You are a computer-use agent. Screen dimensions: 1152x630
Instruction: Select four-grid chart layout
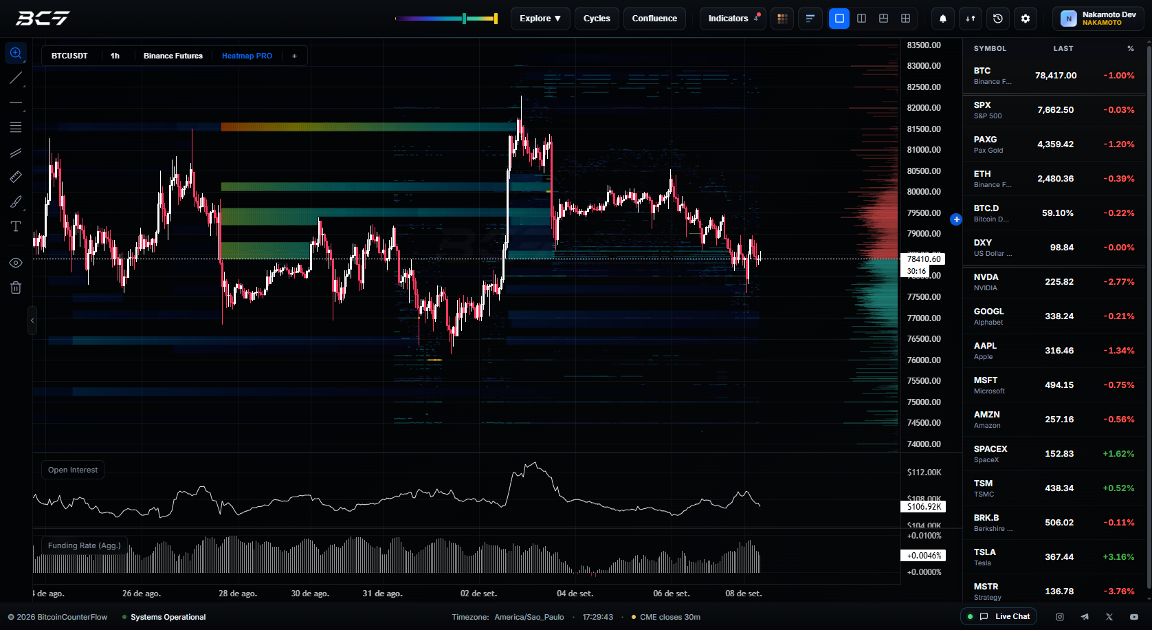click(905, 19)
